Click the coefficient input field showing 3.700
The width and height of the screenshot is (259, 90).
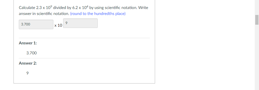tap(36, 24)
